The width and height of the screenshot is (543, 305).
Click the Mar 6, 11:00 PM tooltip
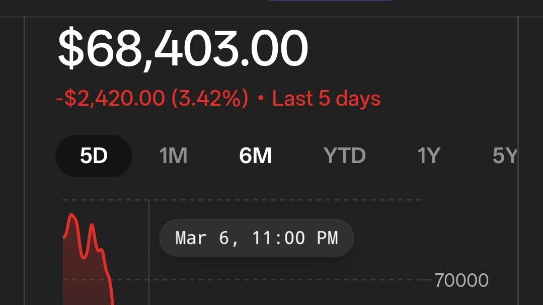point(256,238)
